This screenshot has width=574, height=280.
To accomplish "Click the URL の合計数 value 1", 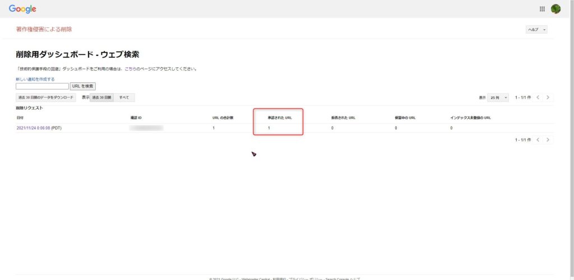I will (x=214, y=128).
